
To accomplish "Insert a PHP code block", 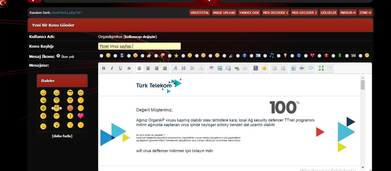I will 302,68.
